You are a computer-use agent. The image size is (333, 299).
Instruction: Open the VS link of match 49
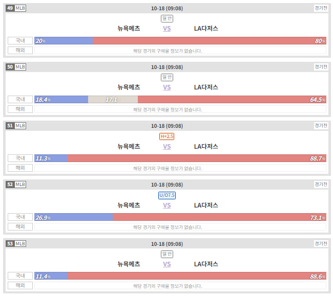pyautogui.click(x=167, y=29)
